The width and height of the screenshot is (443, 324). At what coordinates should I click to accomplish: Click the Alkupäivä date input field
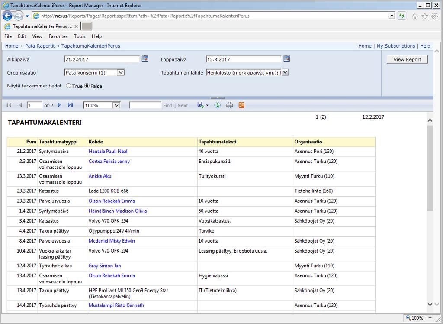tap(102, 59)
